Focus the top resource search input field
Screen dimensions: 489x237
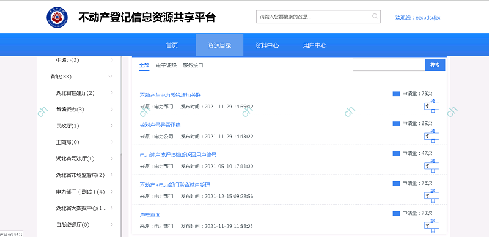318,17
